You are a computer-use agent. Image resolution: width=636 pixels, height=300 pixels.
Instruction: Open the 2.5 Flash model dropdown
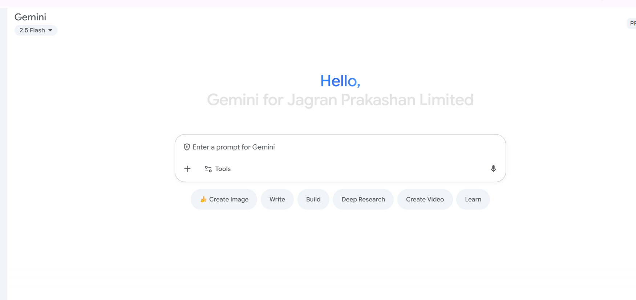[x=36, y=30]
